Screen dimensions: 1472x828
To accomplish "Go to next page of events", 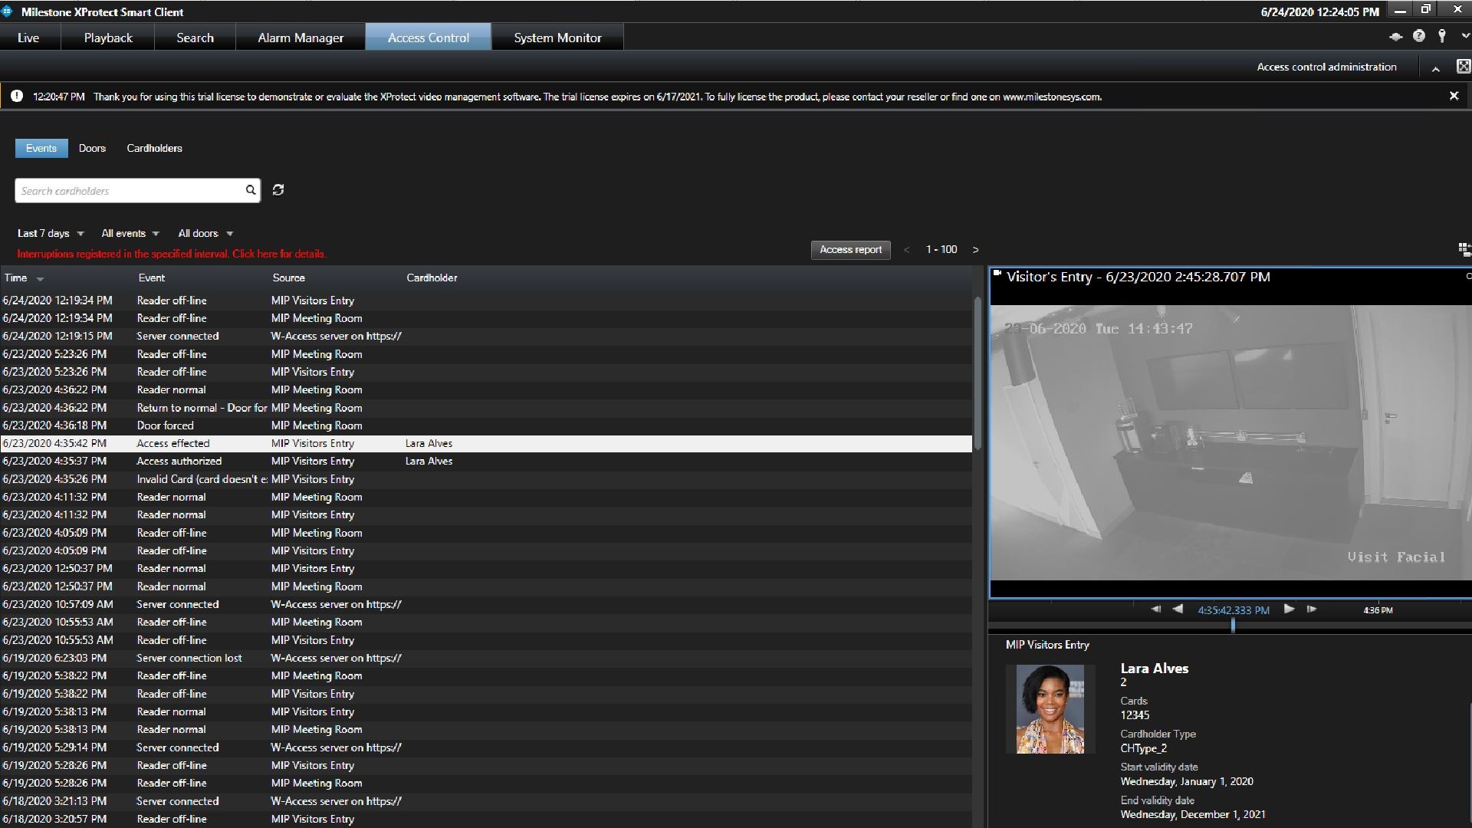I will pos(975,250).
